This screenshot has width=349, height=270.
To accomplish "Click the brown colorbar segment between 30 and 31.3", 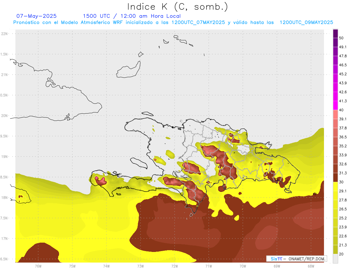I will (x=335, y=177).
